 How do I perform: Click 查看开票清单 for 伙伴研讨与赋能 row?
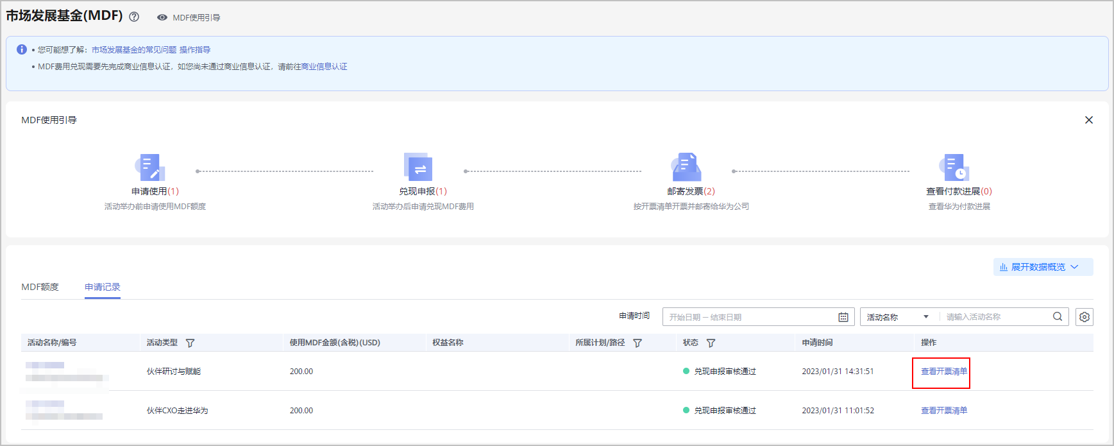click(x=943, y=372)
